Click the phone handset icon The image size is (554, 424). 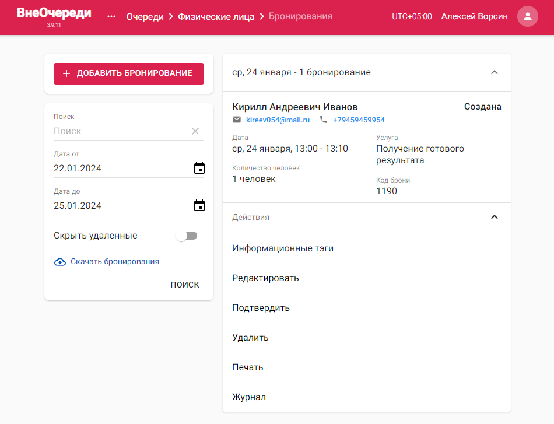(324, 120)
